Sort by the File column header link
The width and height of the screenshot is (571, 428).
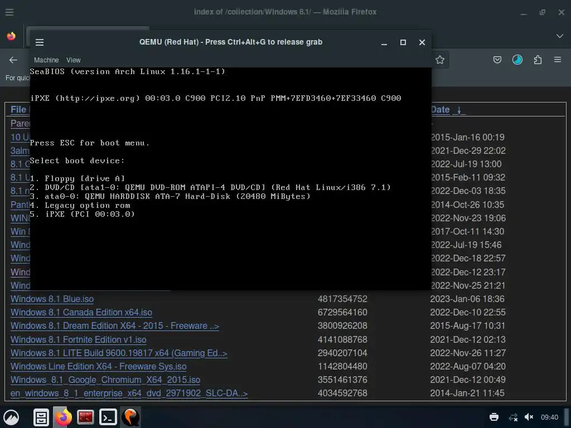(x=18, y=110)
